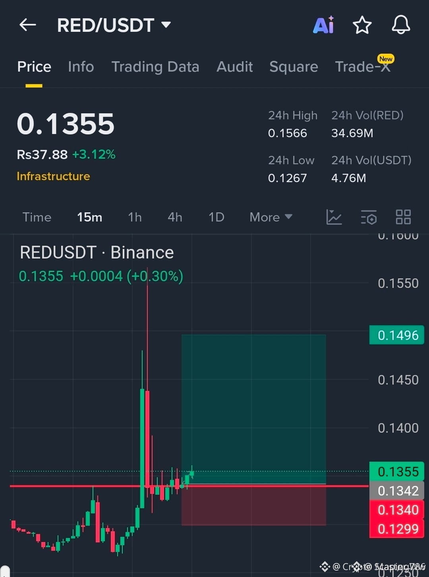Tap the REDUSDT · Binance chart title
Image resolution: width=429 pixels, height=577 pixels.
point(97,253)
